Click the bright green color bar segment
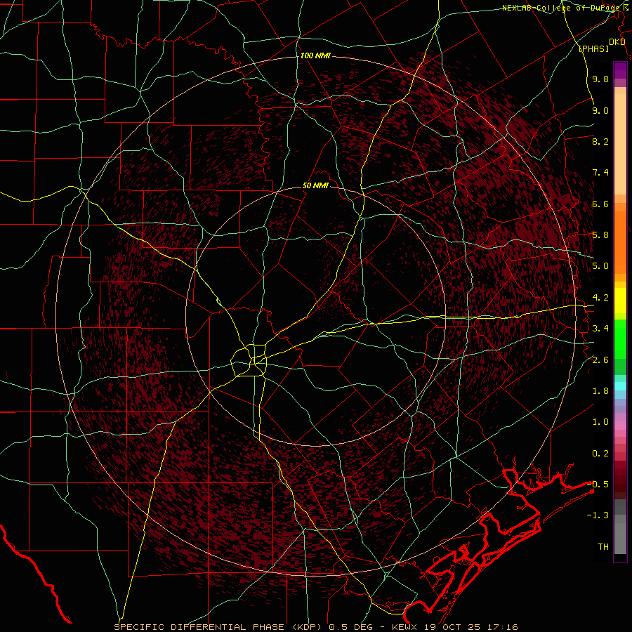632x632 pixels. click(620, 339)
